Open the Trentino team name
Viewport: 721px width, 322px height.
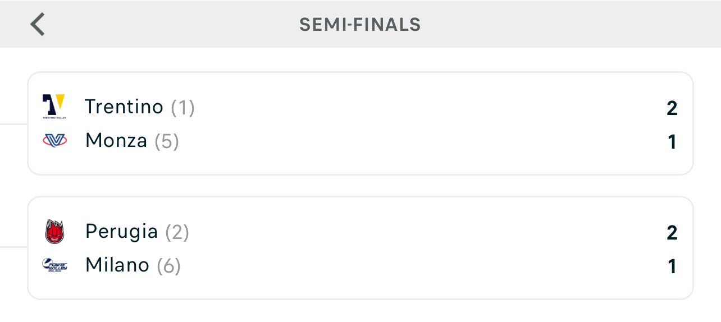(x=124, y=107)
